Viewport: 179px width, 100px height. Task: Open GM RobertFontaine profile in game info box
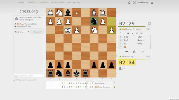[27, 24]
